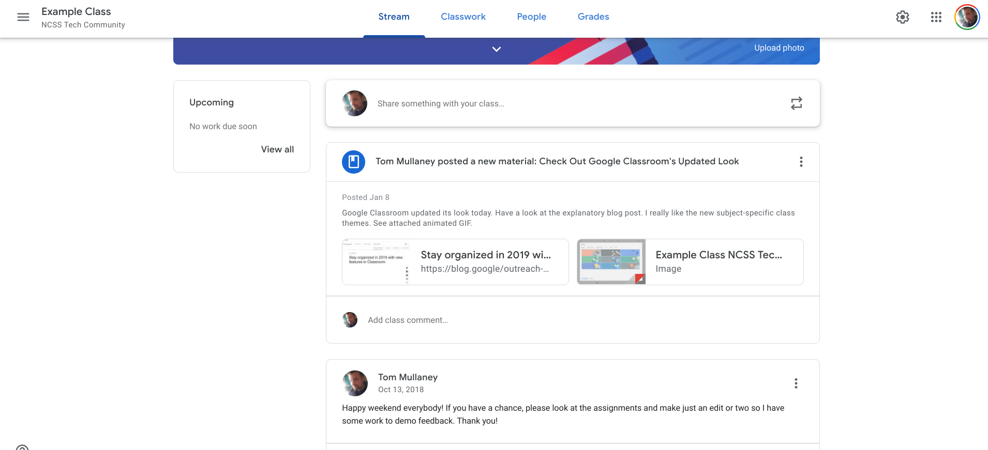Click the Oct 13, 2018 date

click(401, 390)
